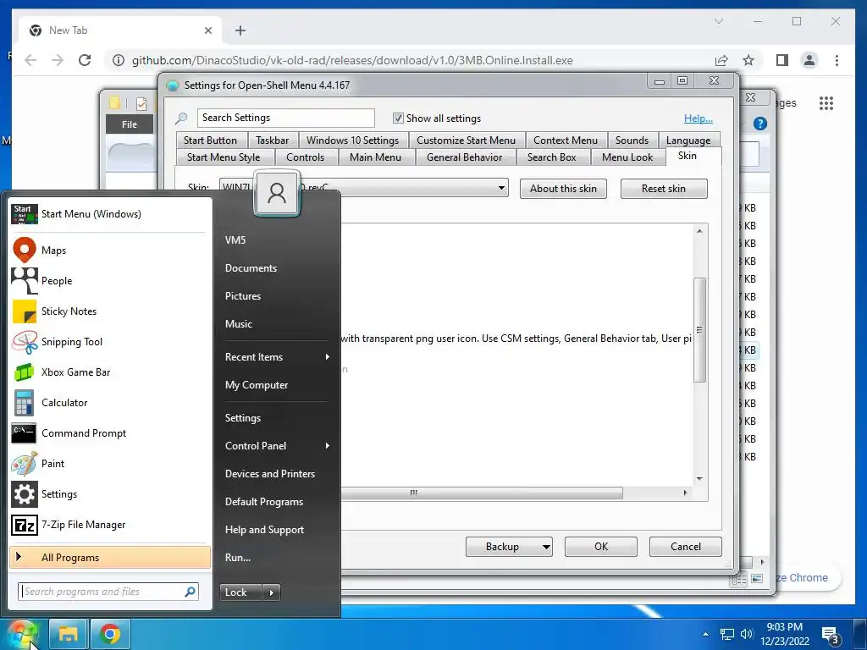Launch Calculator
Viewport: 867px width, 650px height.
(110, 402)
